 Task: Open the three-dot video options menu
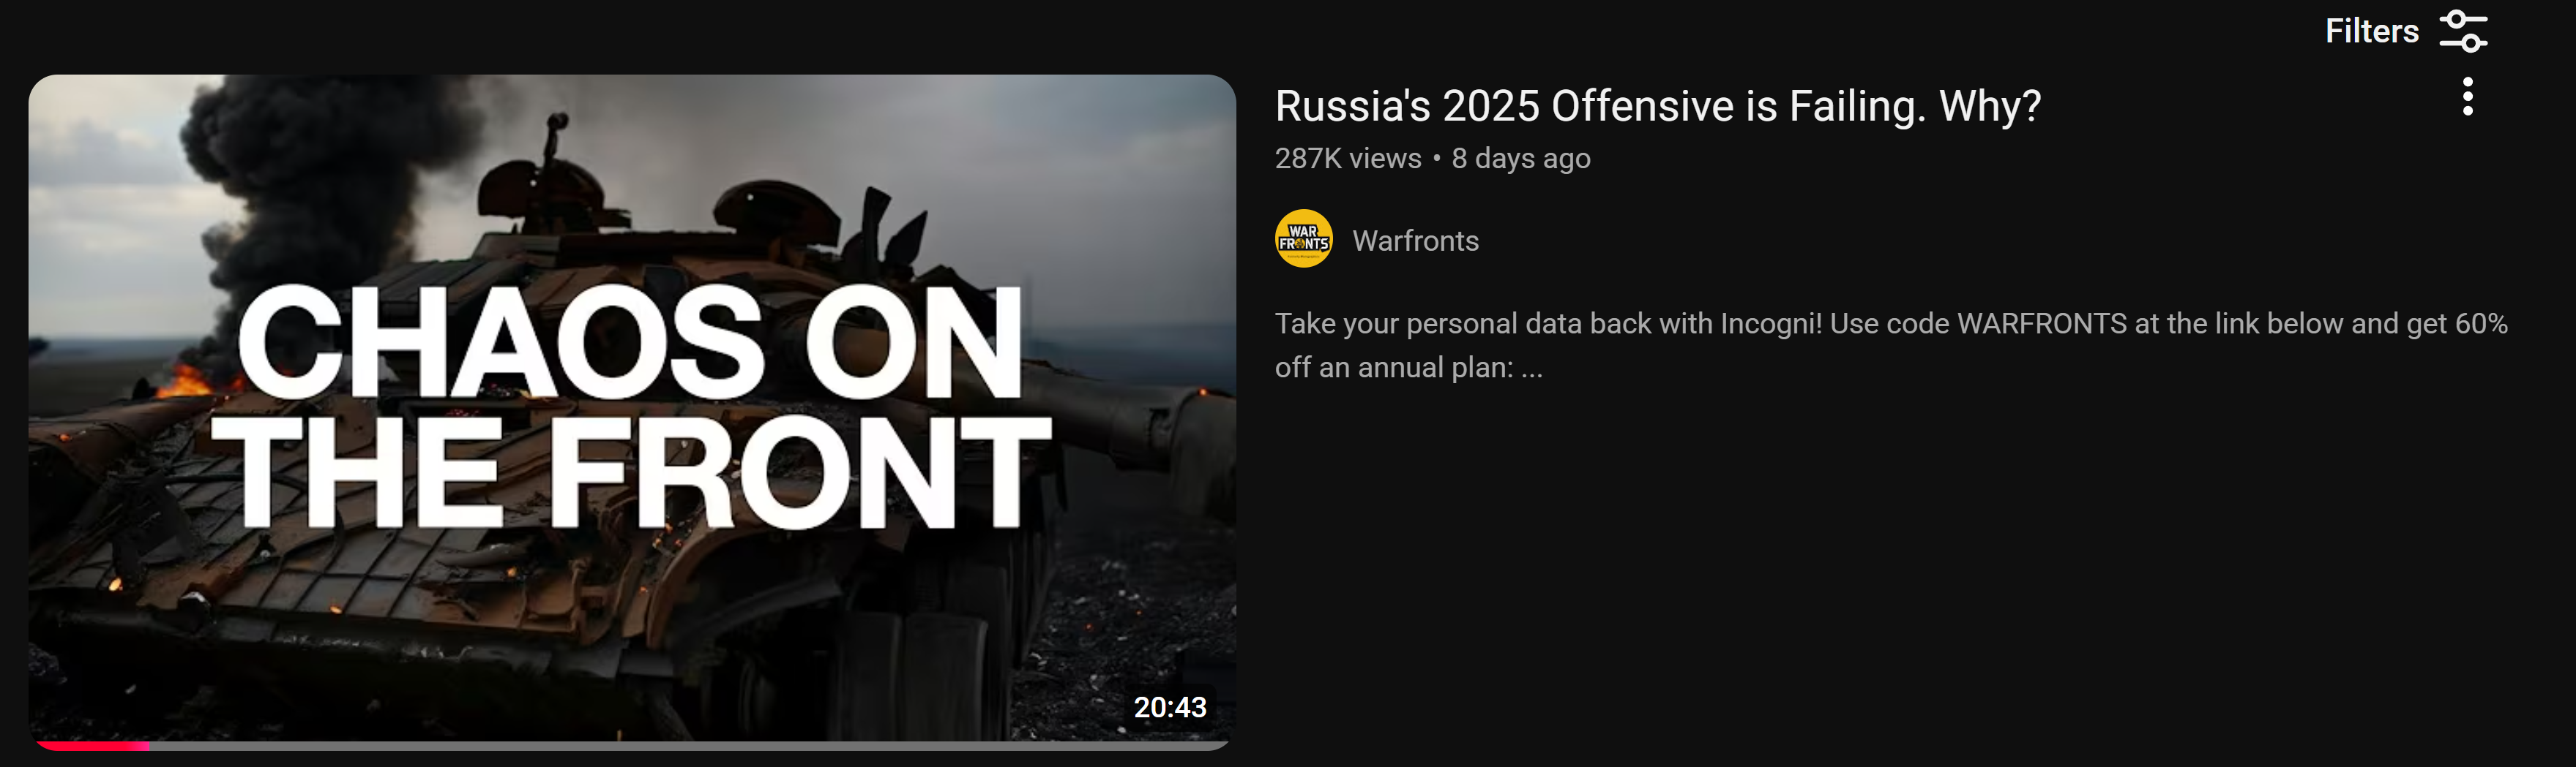2468,97
